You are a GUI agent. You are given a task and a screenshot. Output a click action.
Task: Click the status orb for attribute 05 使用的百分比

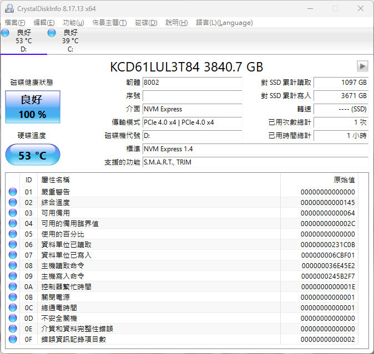coord(13,234)
